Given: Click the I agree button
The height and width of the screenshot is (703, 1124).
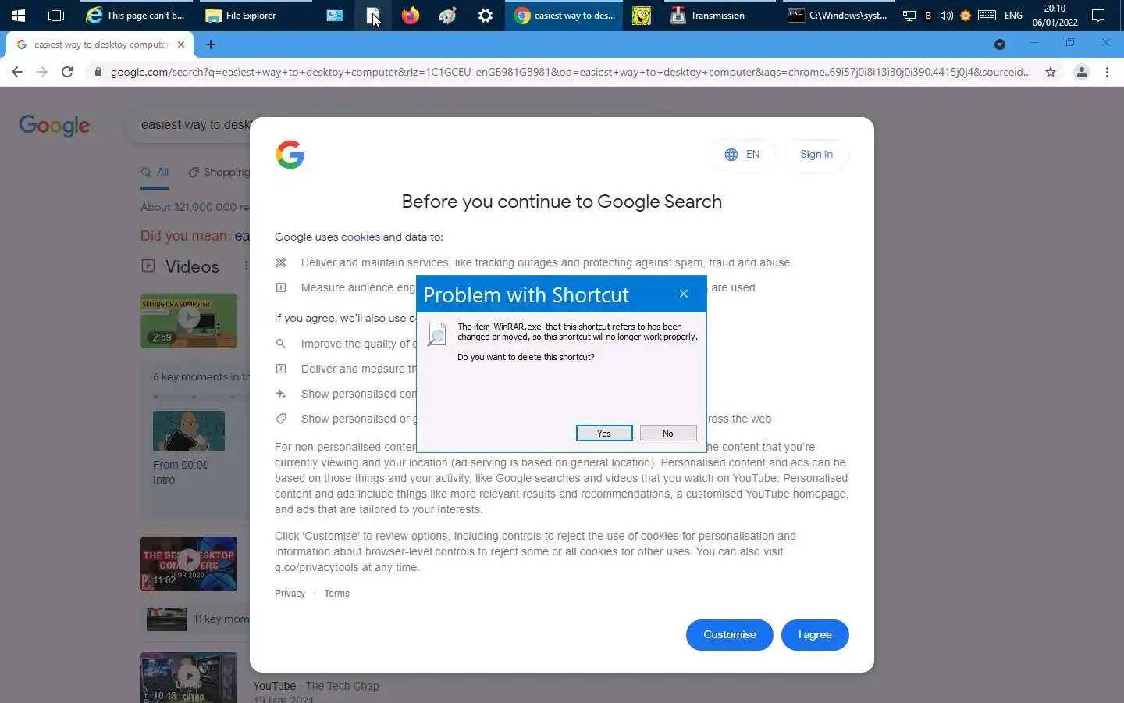Looking at the screenshot, I should 815,635.
